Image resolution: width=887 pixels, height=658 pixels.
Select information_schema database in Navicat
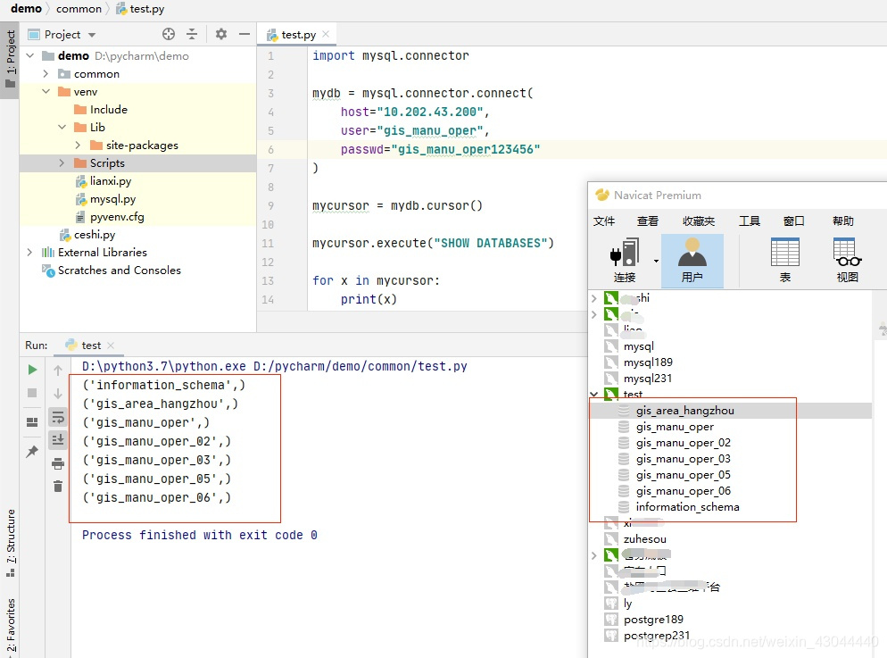pos(687,507)
